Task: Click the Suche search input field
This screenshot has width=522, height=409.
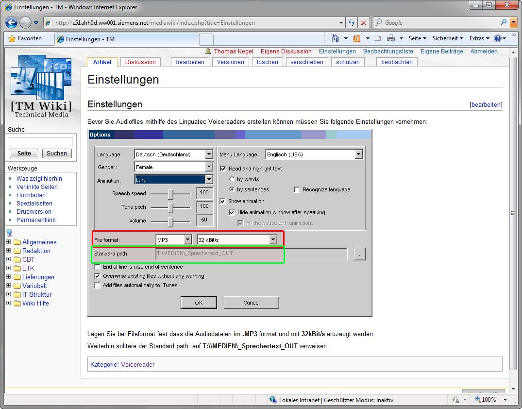Action: [x=41, y=142]
